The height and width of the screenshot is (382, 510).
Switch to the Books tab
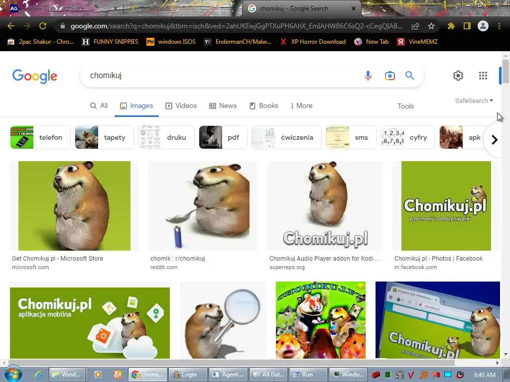coord(264,106)
